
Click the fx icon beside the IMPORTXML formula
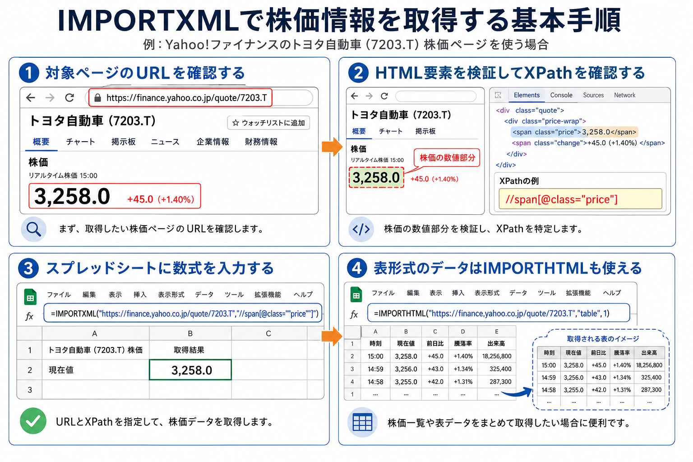point(30,316)
